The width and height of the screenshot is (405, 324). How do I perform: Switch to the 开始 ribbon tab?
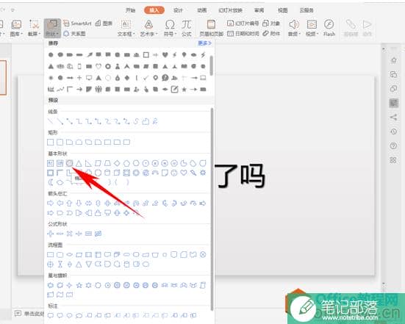pyautogui.click(x=130, y=10)
